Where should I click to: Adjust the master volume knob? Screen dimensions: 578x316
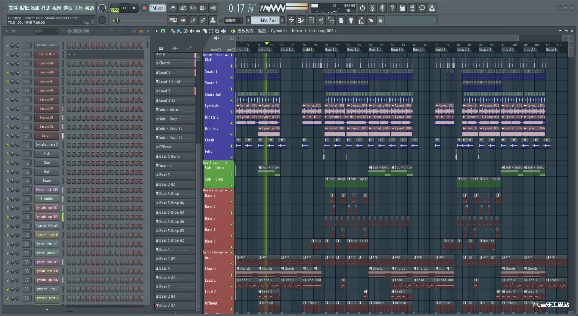[x=102, y=8]
